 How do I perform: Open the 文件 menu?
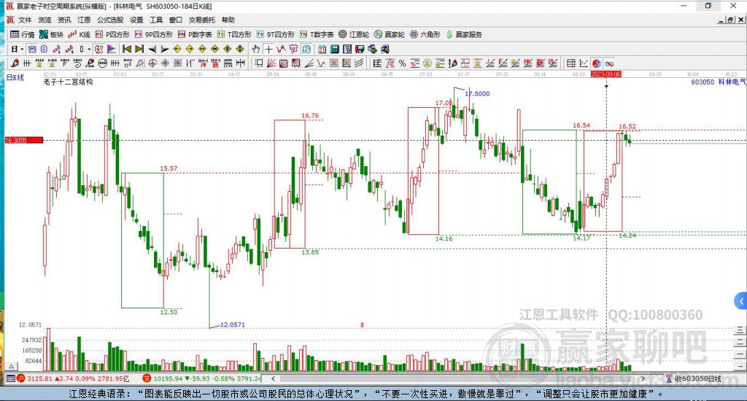(x=25, y=20)
